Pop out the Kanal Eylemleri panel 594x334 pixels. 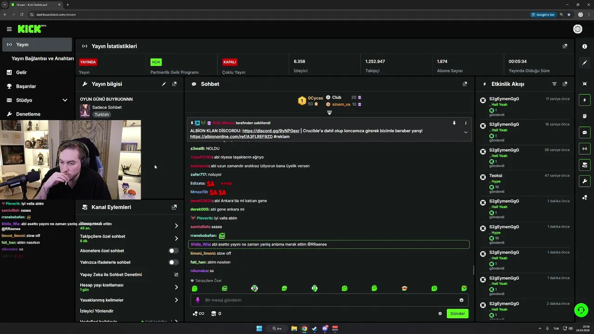pos(174,207)
